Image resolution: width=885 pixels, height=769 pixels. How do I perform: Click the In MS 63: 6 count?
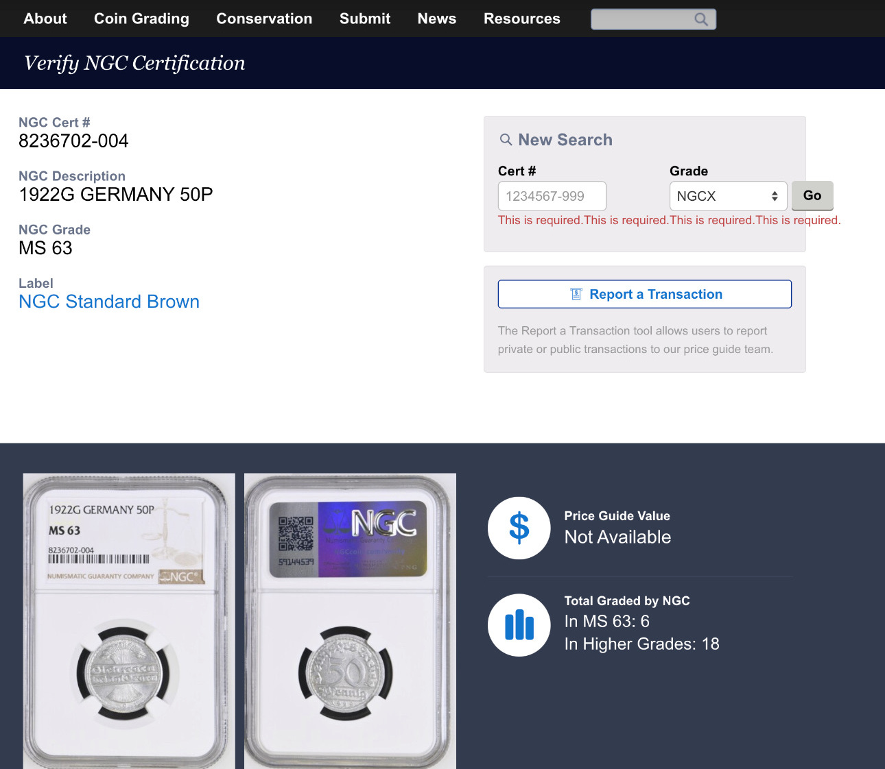point(606,622)
